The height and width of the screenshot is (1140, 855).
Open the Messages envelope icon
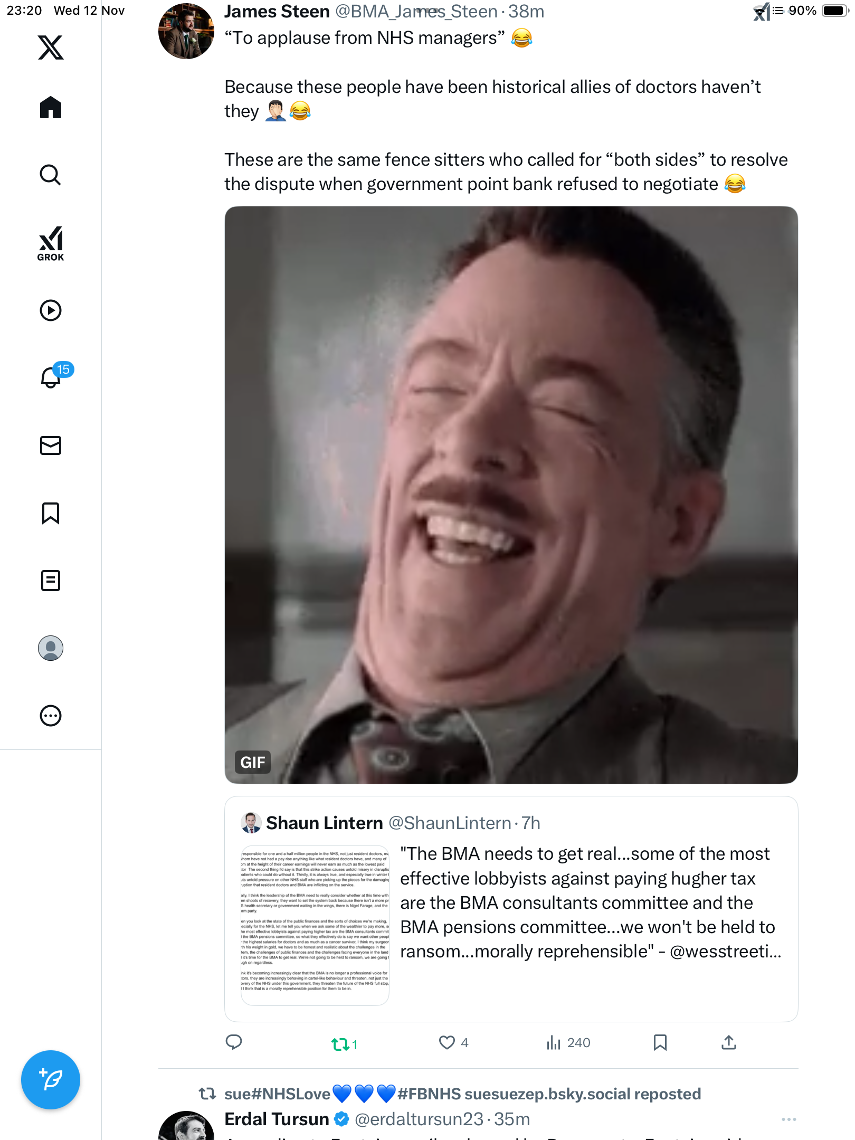51,445
